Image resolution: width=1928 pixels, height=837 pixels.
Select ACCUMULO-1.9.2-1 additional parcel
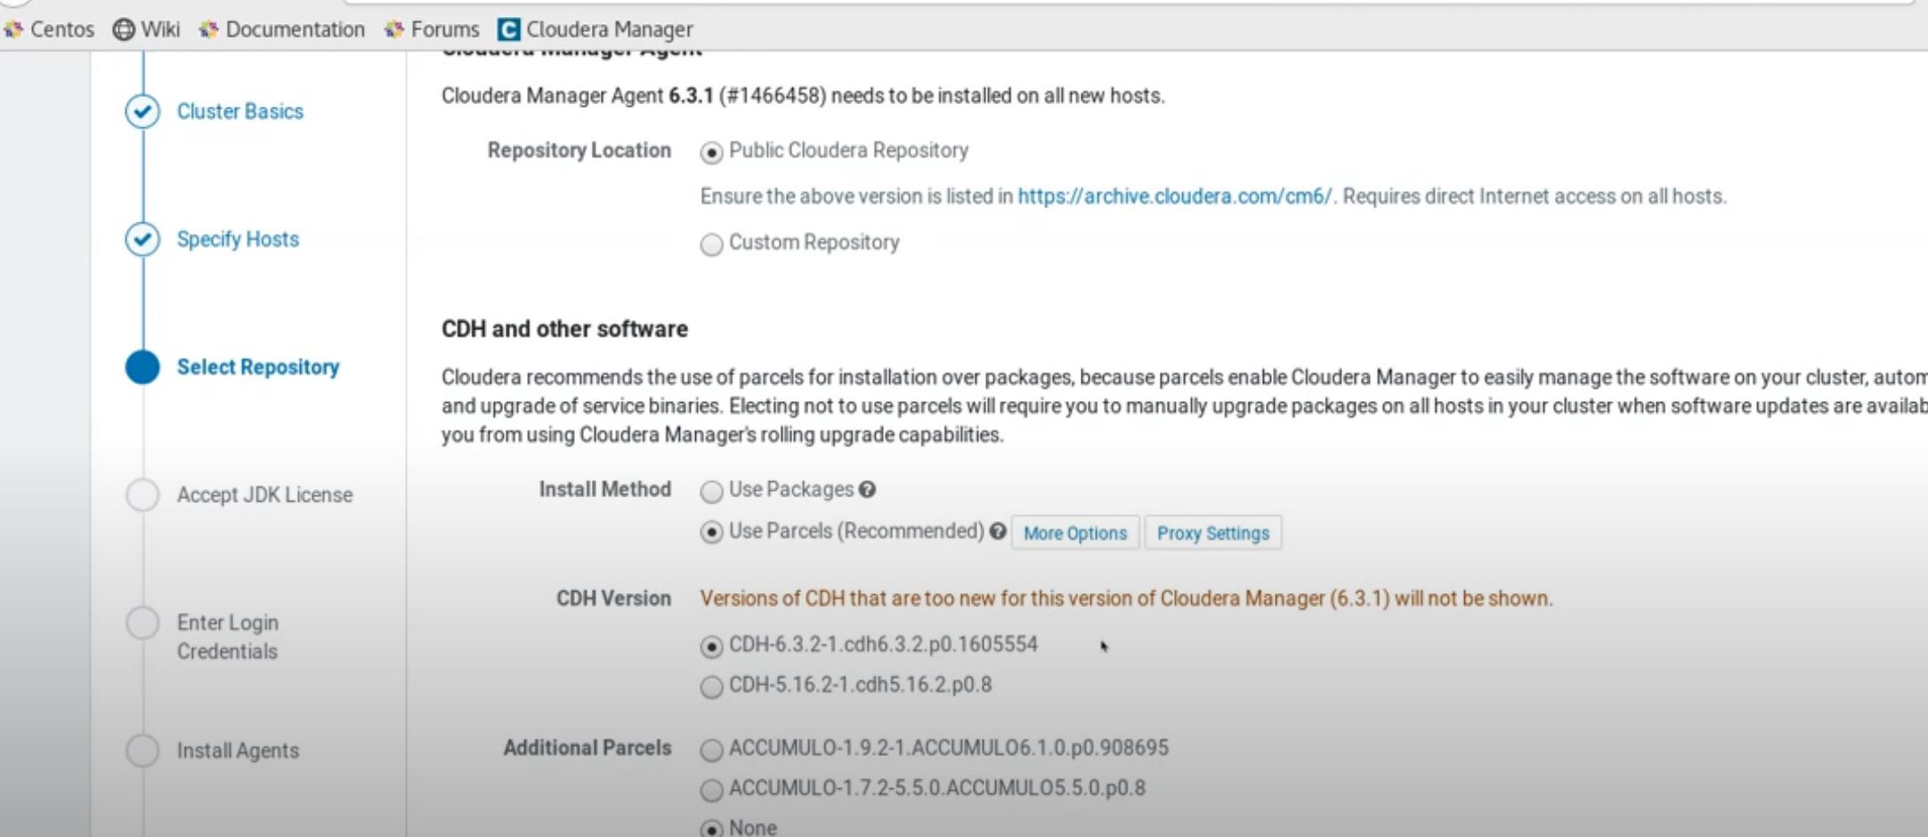[x=711, y=750]
